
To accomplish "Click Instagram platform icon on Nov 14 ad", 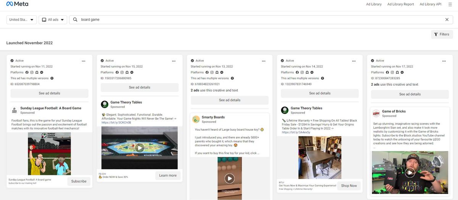I will [302, 72].
